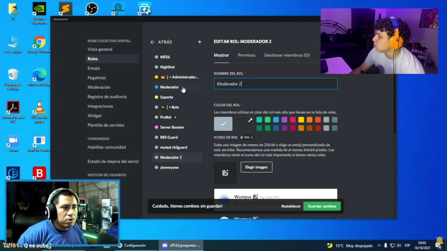Select the ProBot role
The image size is (447, 251).
pos(177,117)
